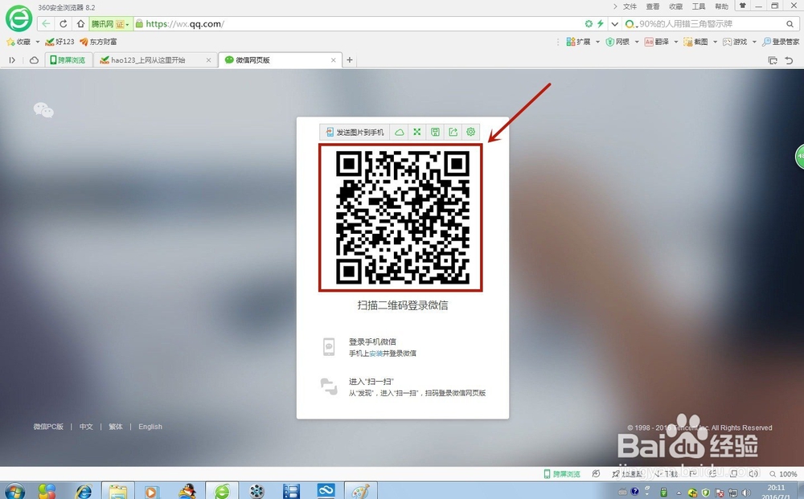Viewport: 804px width, 499px height.
Task: Click the English language link
Action: (x=150, y=427)
